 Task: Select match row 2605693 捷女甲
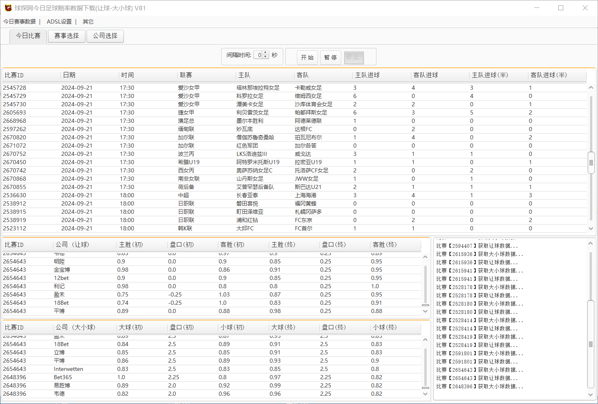coord(294,112)
